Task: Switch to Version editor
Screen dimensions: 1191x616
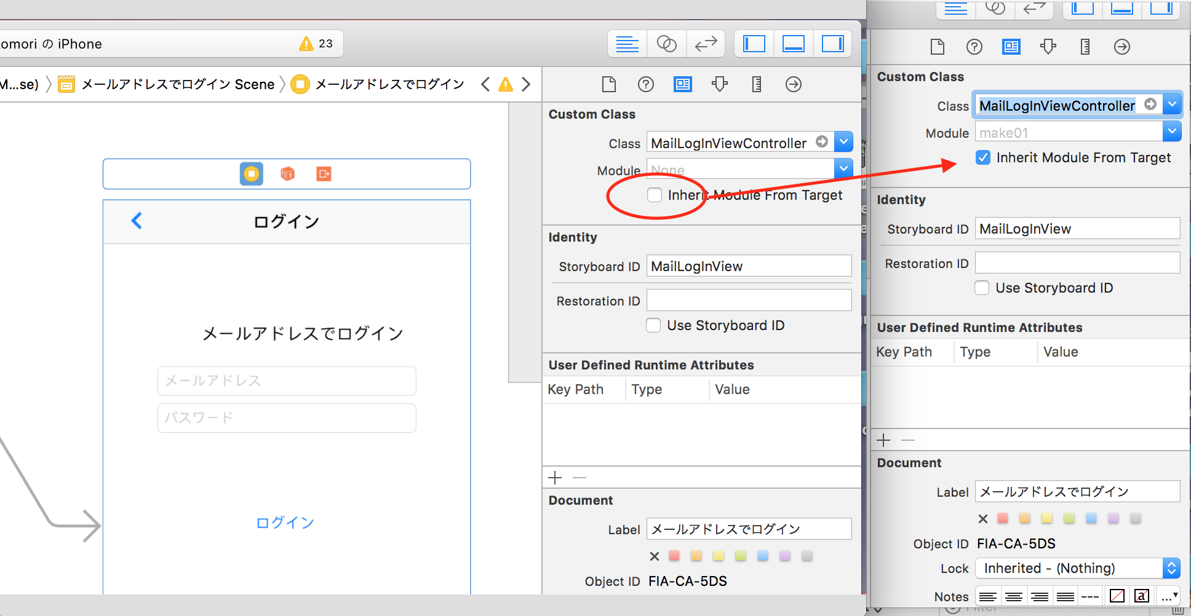Action: click(706, 44)
